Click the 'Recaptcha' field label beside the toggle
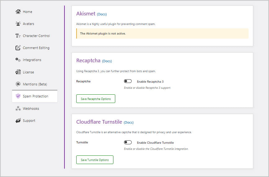The width and height of the screenshot is (269, 177). point(83,81)
